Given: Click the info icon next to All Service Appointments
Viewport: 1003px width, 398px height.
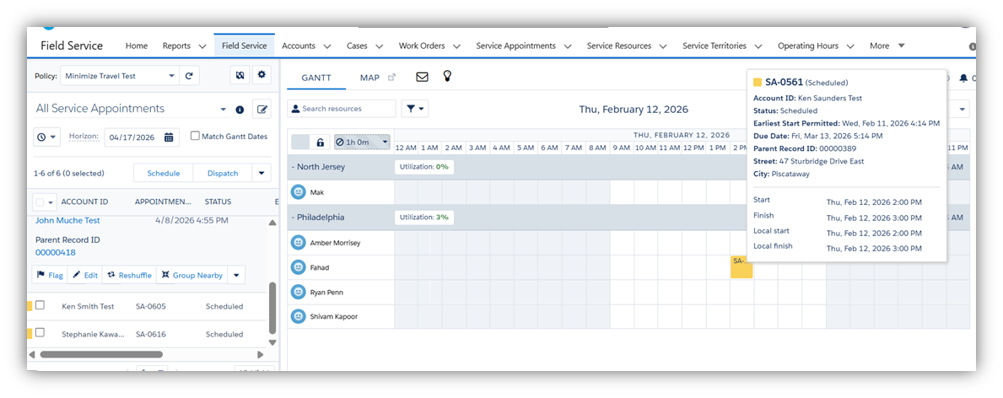Looking at the screenshot, I should (x=240, y=110).
